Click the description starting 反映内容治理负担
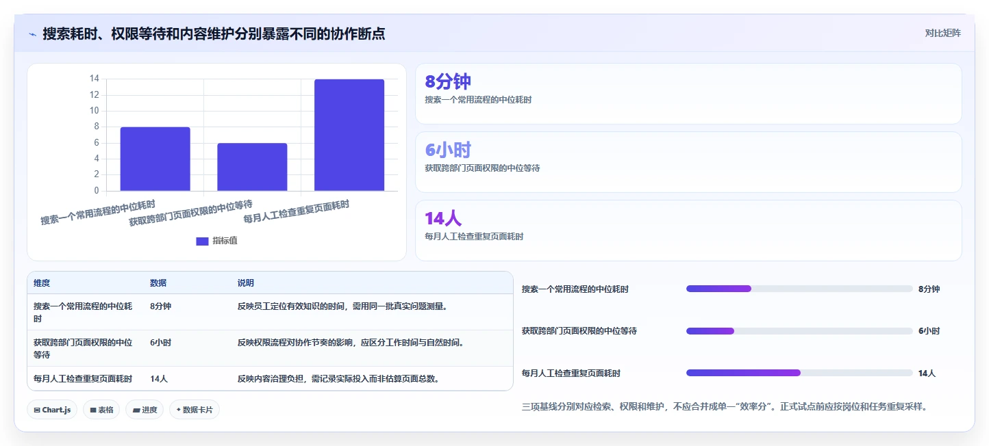The height and width of the screenshot is (446, 989). [338, 378]
